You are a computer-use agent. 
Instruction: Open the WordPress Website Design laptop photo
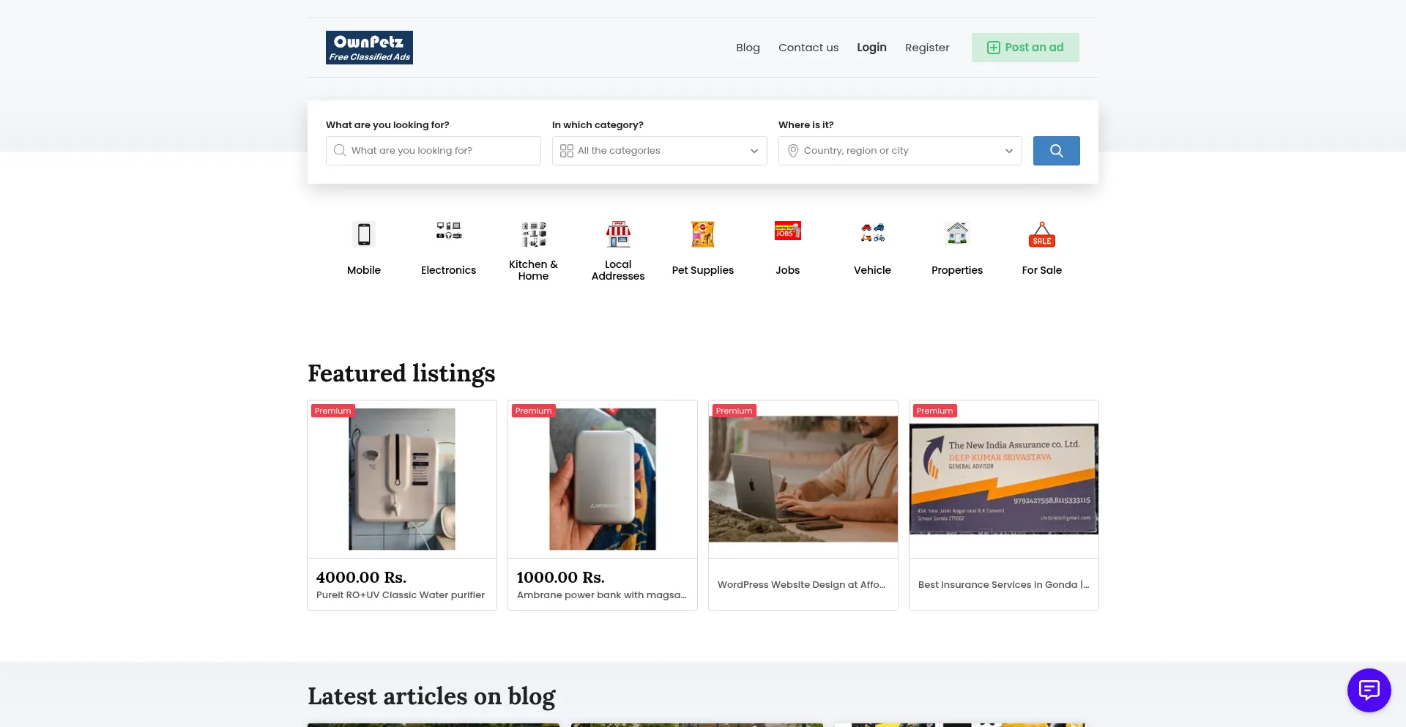point(803,480)
